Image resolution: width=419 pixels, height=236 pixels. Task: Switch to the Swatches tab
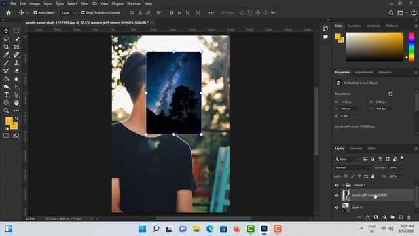354,26
